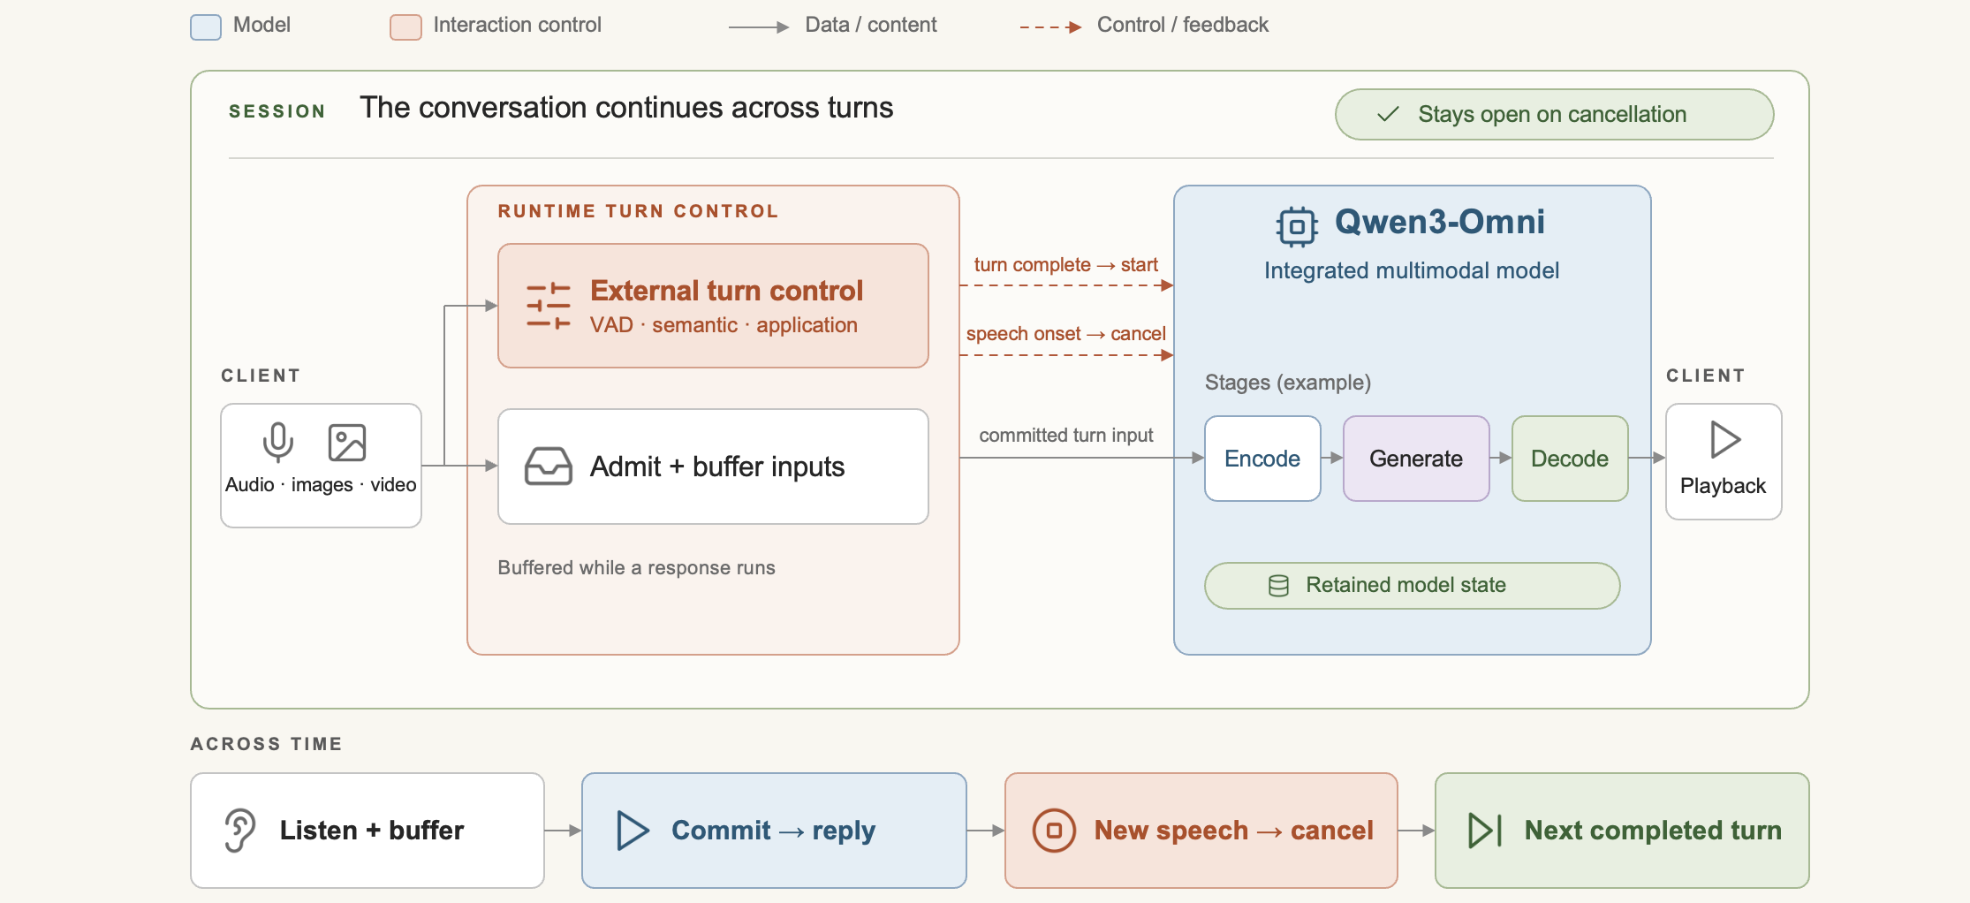Click the SESSION label
The width and height of the screenshot is (1970, 903).
click(x=277, y=111)
